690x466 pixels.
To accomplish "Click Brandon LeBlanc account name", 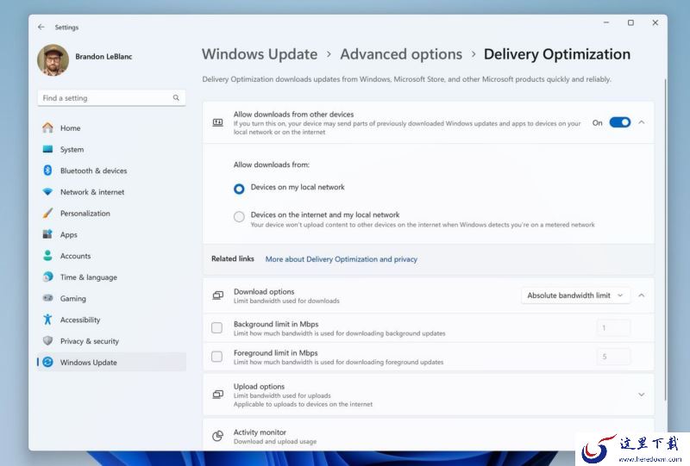I will coord(103,56).
